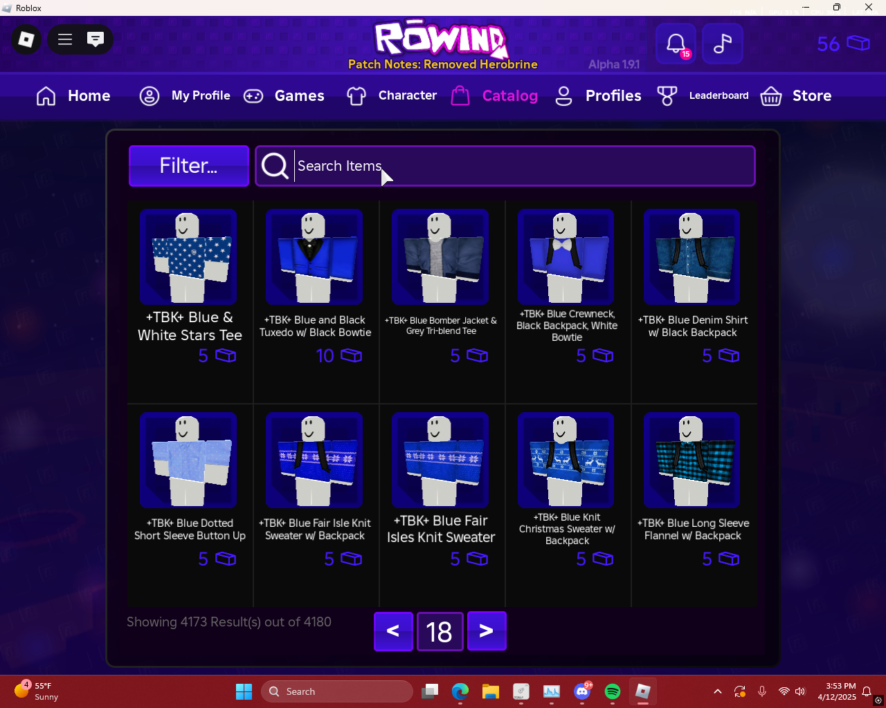The height and width of the screenshot is (708, 886).
Task: Open Discord from the taskbar
Action: click(582, 691)
